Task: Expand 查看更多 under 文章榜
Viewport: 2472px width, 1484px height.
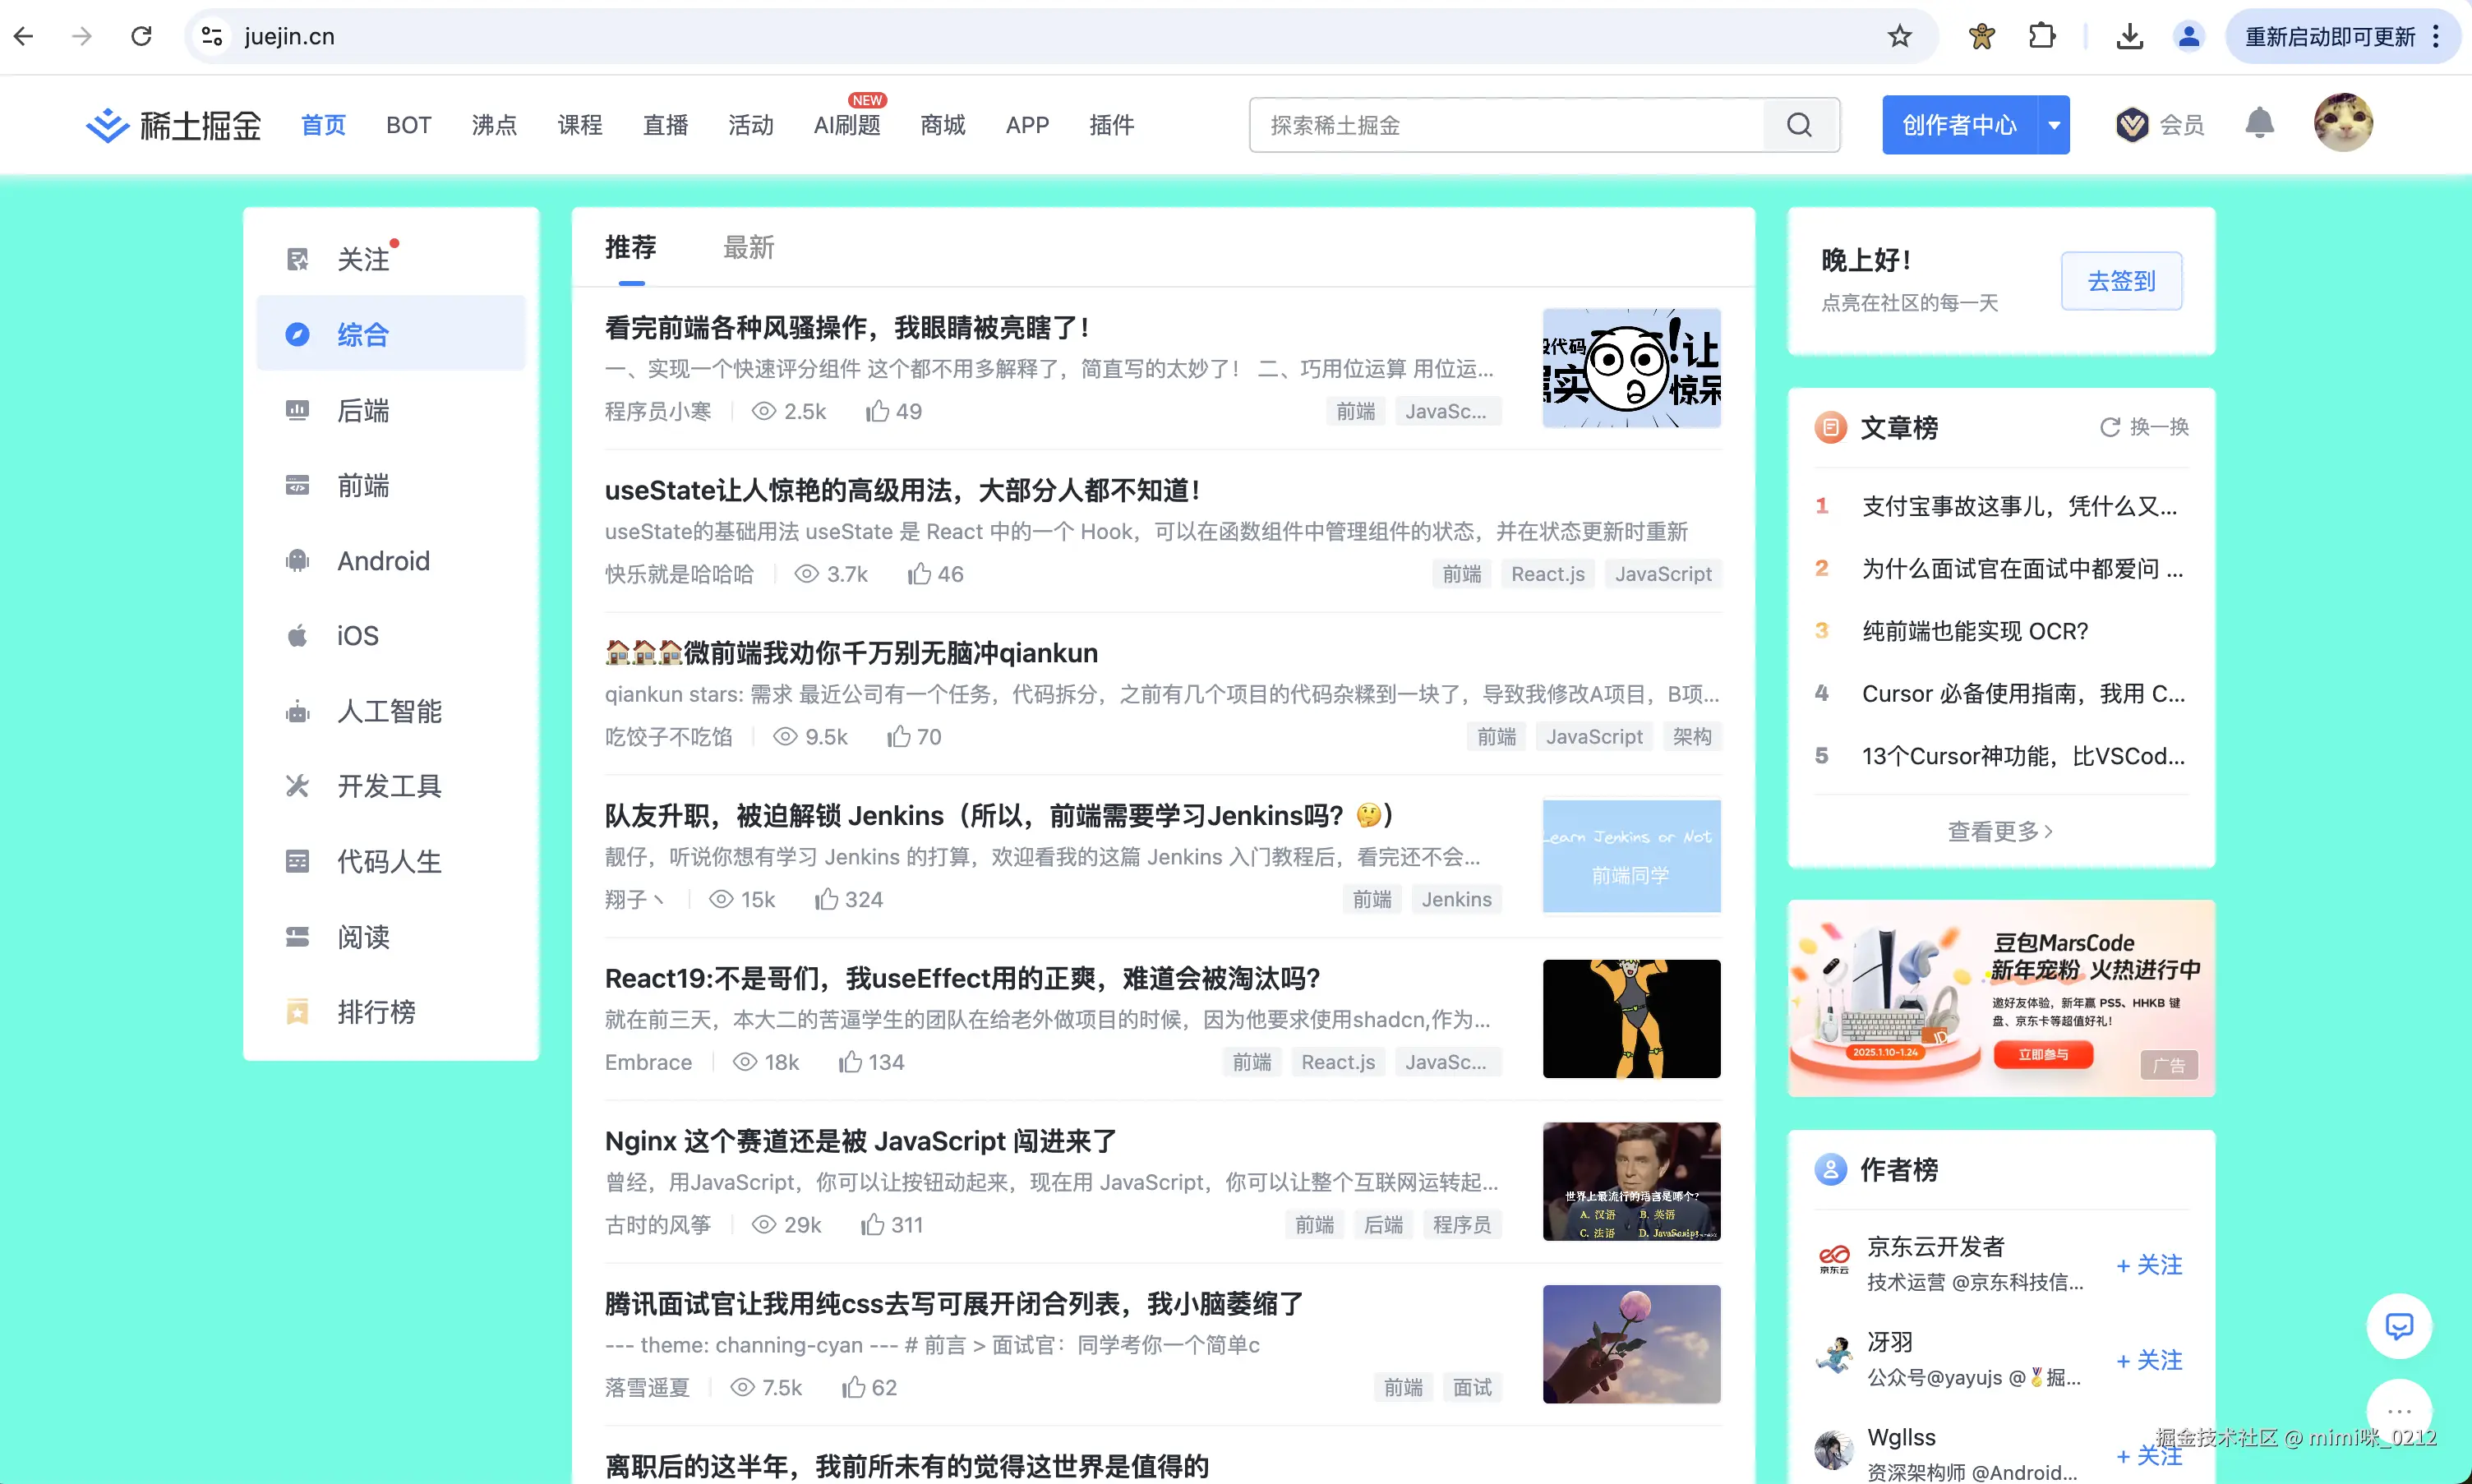Action: coord(2000,831)
